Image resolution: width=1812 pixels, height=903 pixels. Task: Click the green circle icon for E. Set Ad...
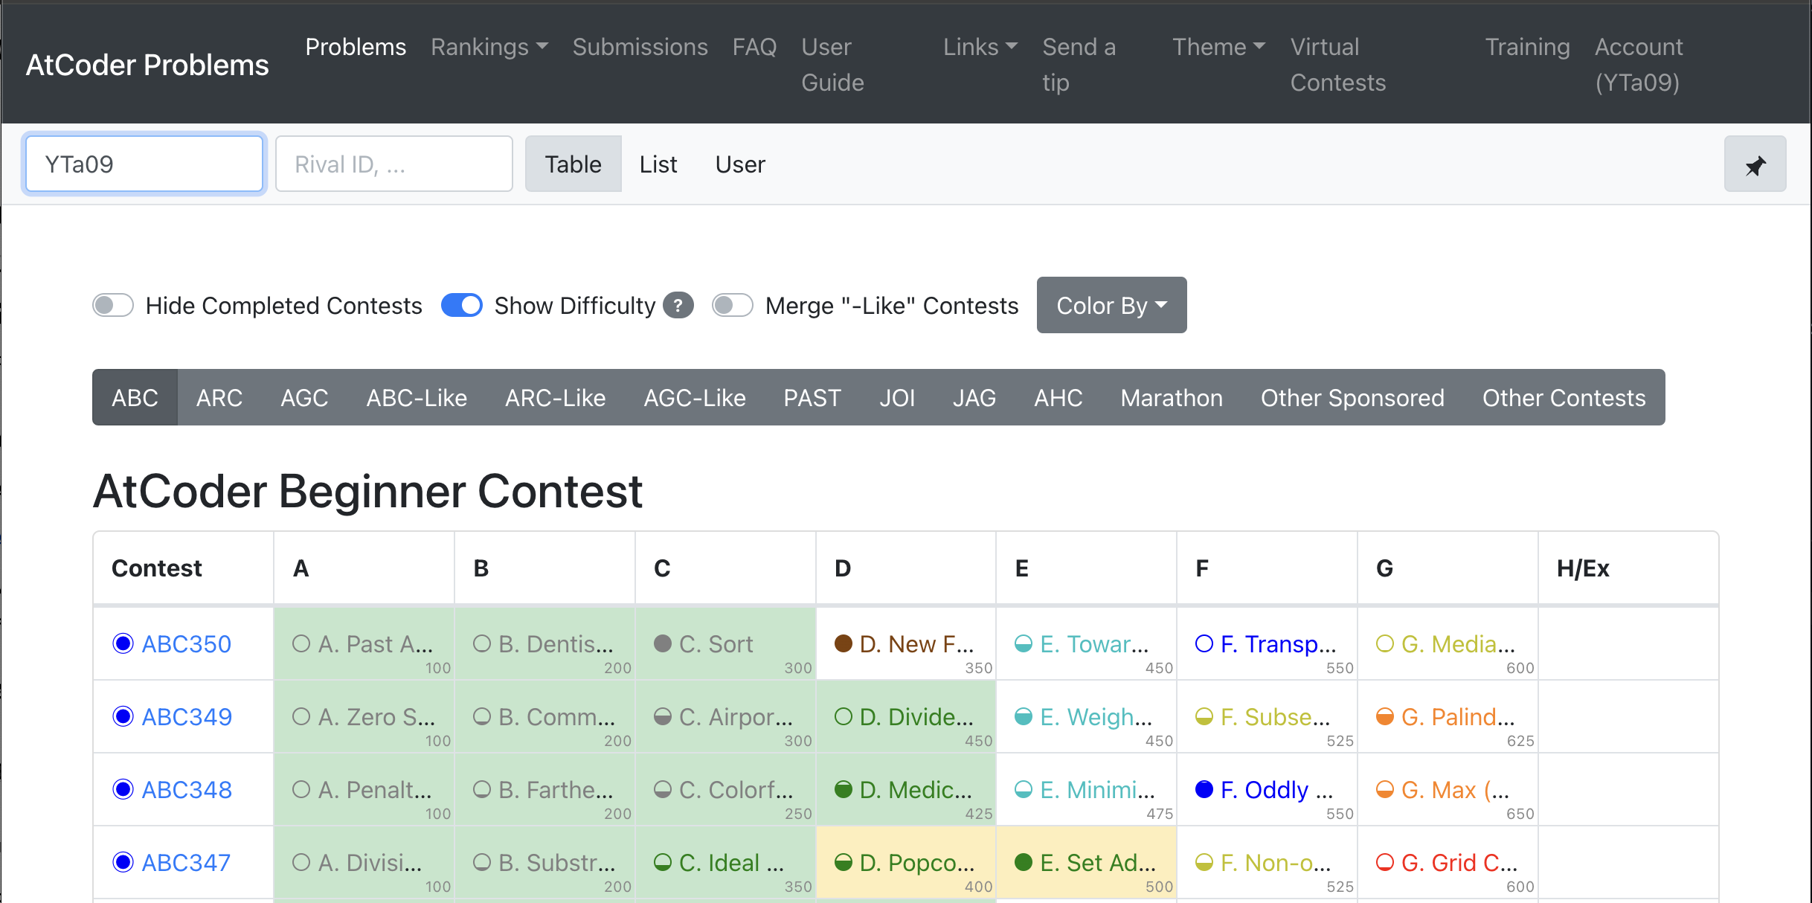(1024, 862)
